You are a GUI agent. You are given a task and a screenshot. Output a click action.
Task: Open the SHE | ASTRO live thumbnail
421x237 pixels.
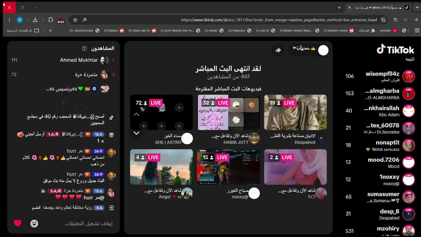[161, 112]
